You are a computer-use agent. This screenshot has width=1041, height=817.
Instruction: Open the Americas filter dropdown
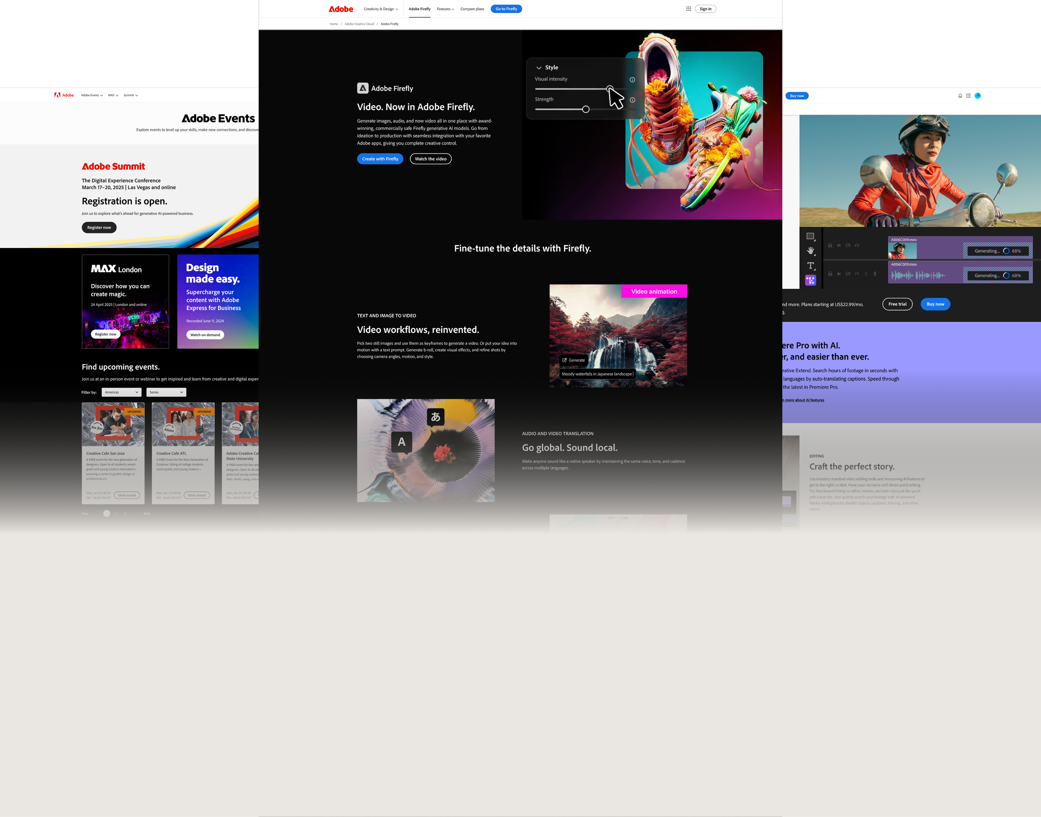point(121,392)
